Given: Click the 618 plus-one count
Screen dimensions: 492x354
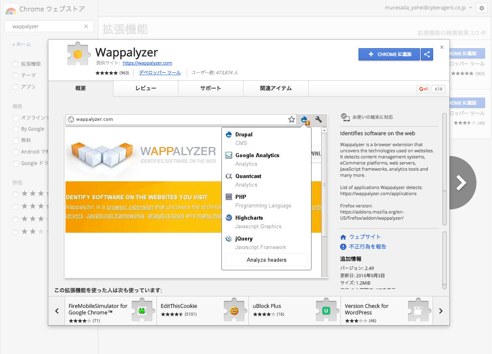Looking at the screenshot, I should [x=439, y=89].
